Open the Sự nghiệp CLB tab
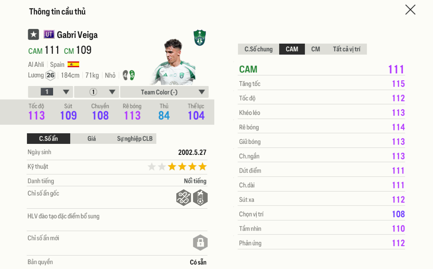Viewport: 433px width, 269px height. click(135, 139)
